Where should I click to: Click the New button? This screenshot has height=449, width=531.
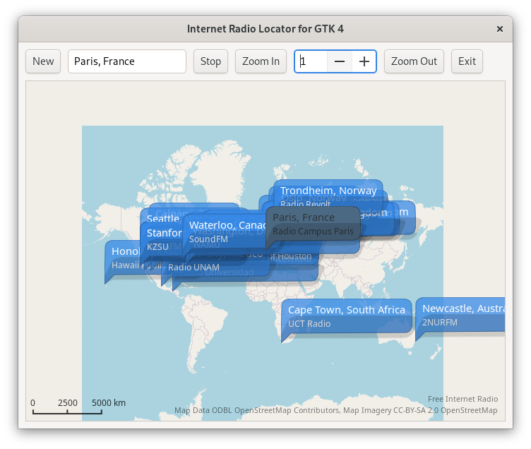(43, 61)
